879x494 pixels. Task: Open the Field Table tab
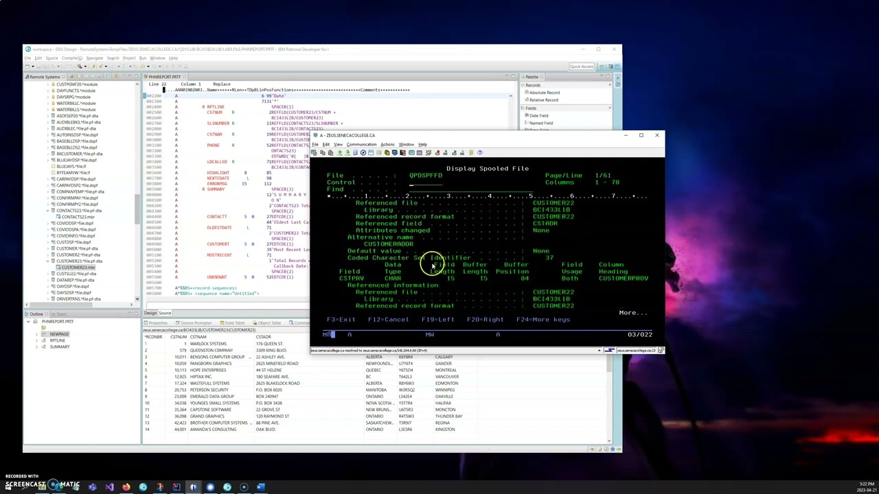click(232, 322)
